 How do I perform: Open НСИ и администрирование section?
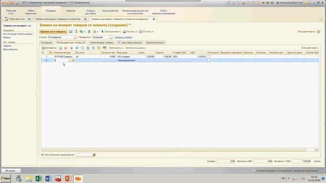pyautogui.click(x=164, y=12)
